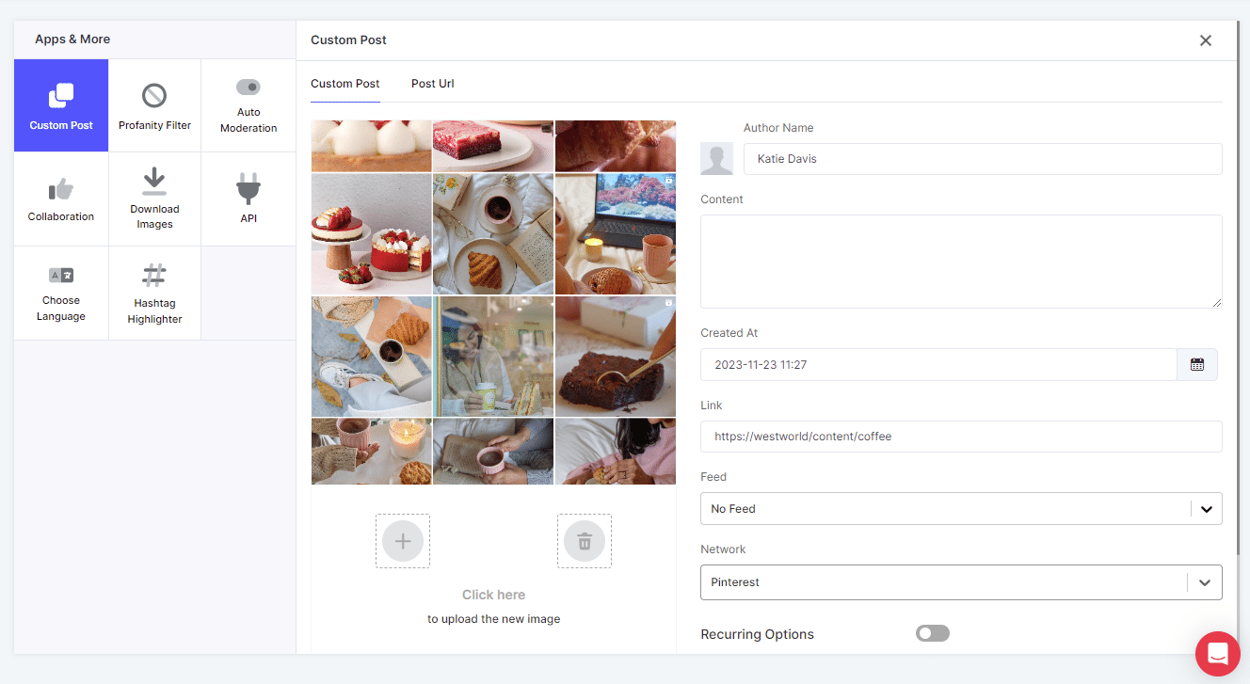
Task: Click the Content text area
Action: coord(960,261)
